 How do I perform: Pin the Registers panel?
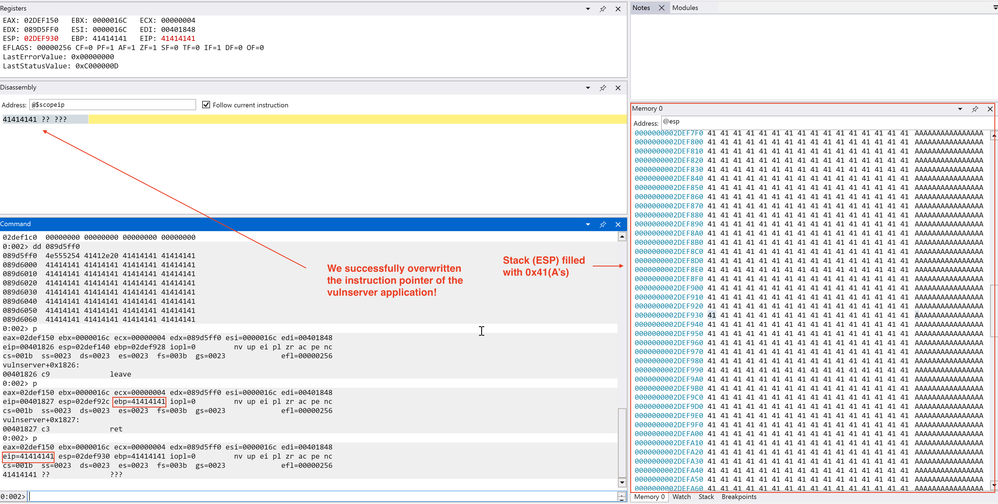[602, 9]
